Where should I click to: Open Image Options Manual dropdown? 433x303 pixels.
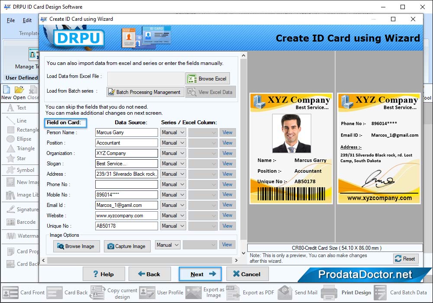click(x=168, y=245)
